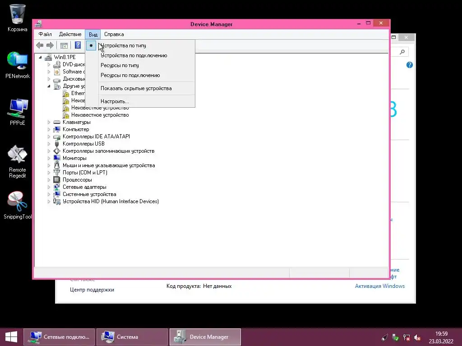Open the PPPoE desktop icon
This screenshot has width=462, height=346.
tap(18, 108)
